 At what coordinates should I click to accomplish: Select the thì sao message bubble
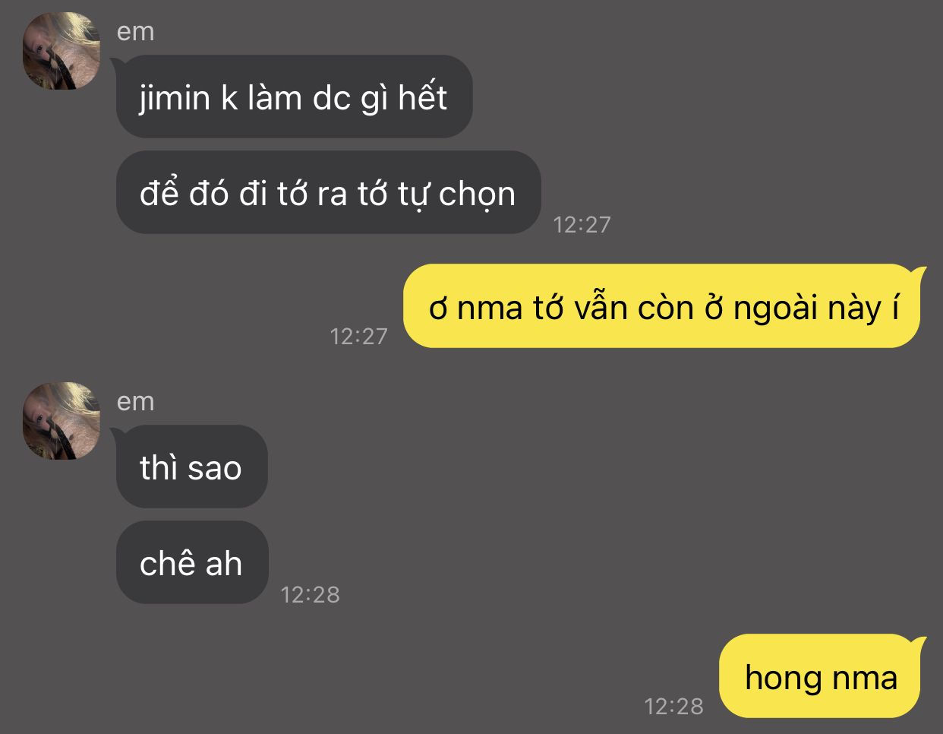coord(191,467)
